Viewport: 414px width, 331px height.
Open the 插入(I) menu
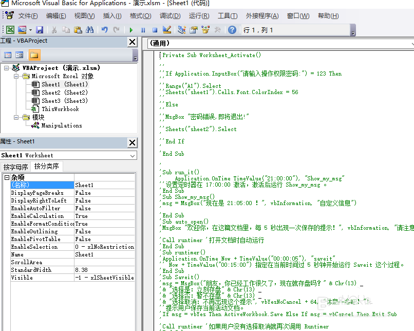click(x=112, y=16)
